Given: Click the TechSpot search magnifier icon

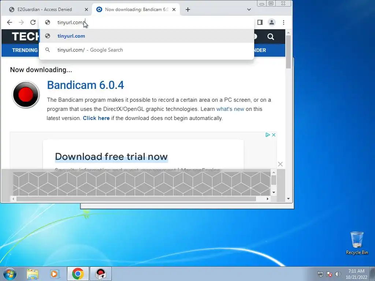Looking at the screenshot, I should [271, 37].
